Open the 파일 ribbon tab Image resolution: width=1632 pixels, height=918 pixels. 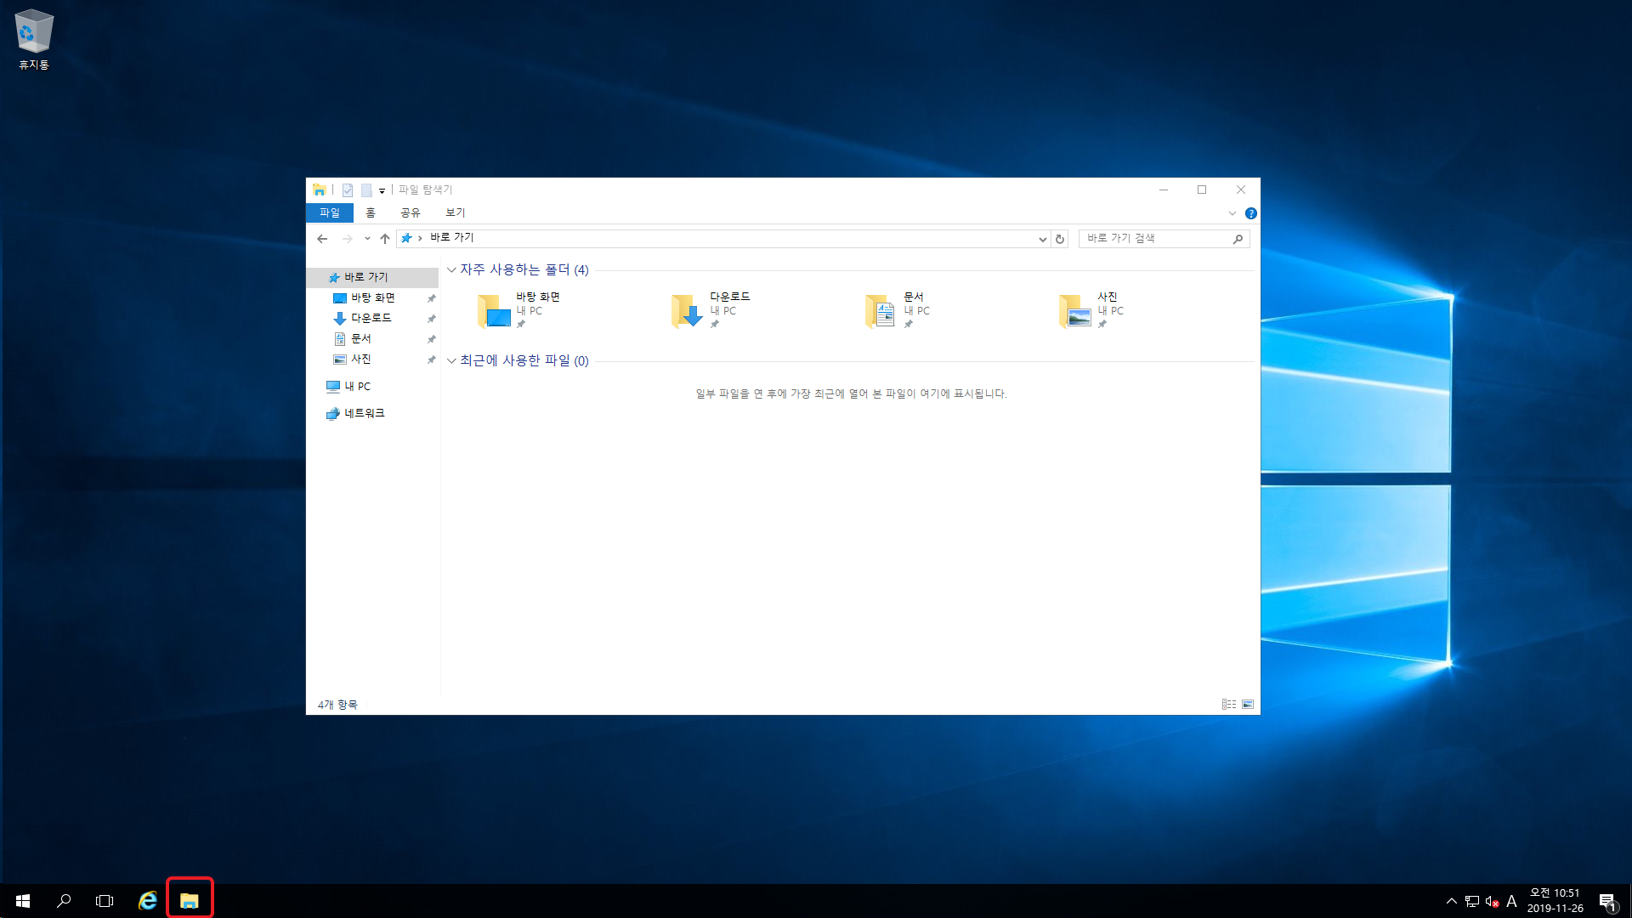(x=330, y=212)
